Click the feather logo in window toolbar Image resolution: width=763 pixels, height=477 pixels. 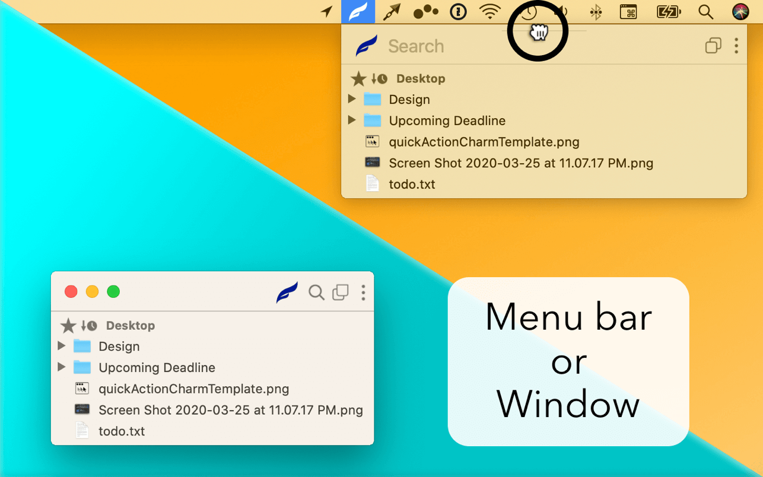point(287,292)
